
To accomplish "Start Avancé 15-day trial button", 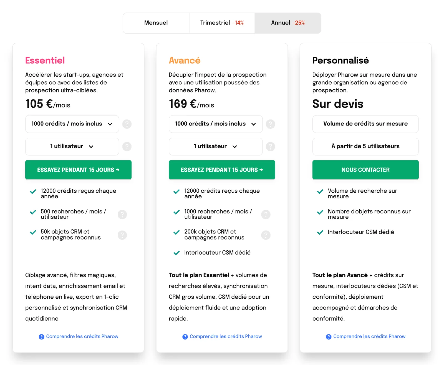I will tap(222, 170).
